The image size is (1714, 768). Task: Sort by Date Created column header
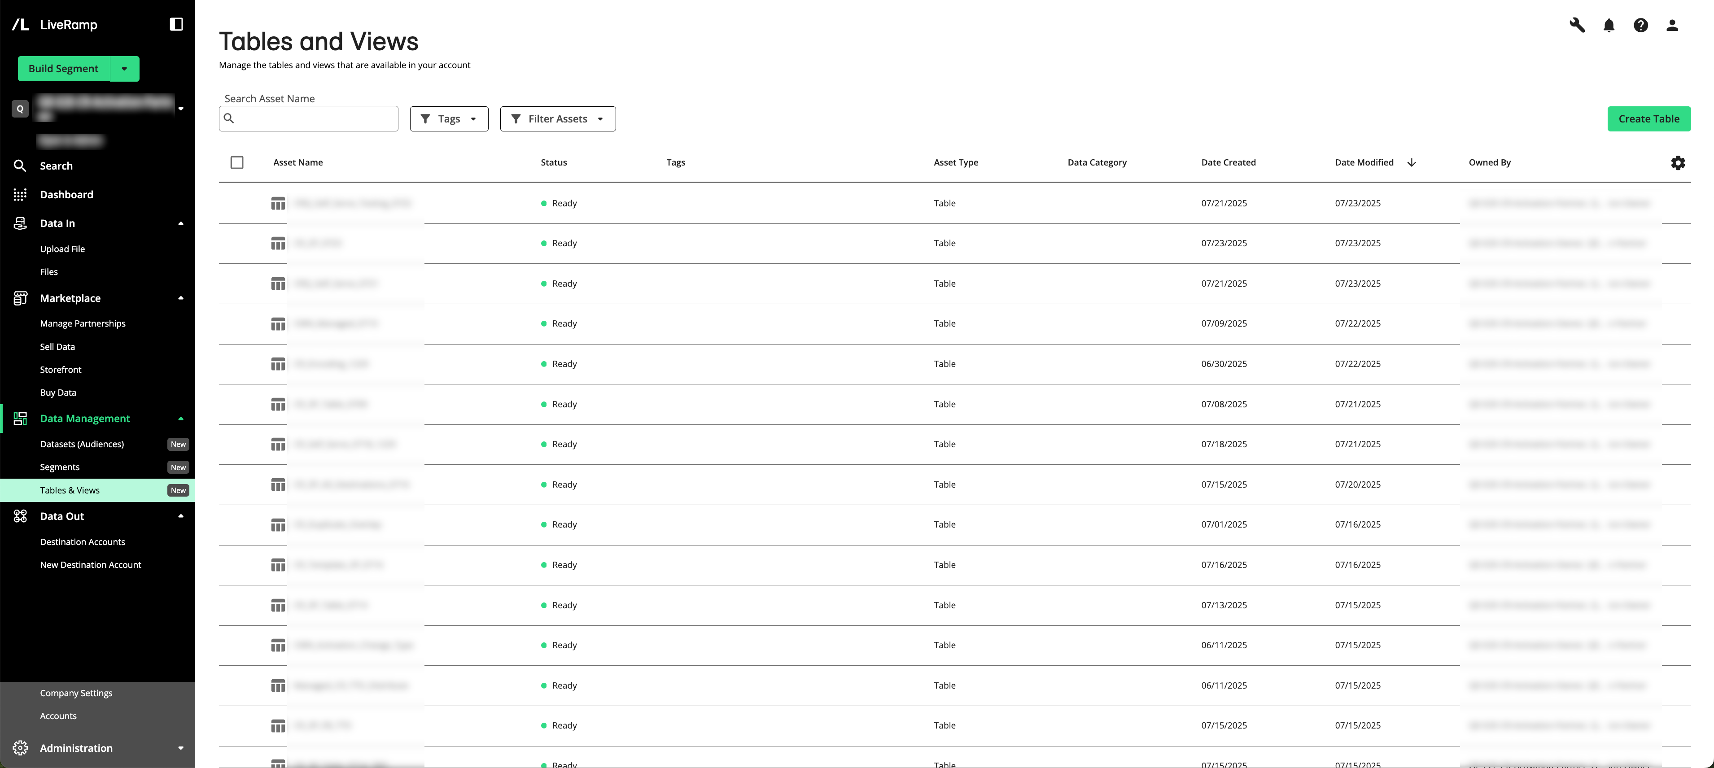pos(1228,162)
